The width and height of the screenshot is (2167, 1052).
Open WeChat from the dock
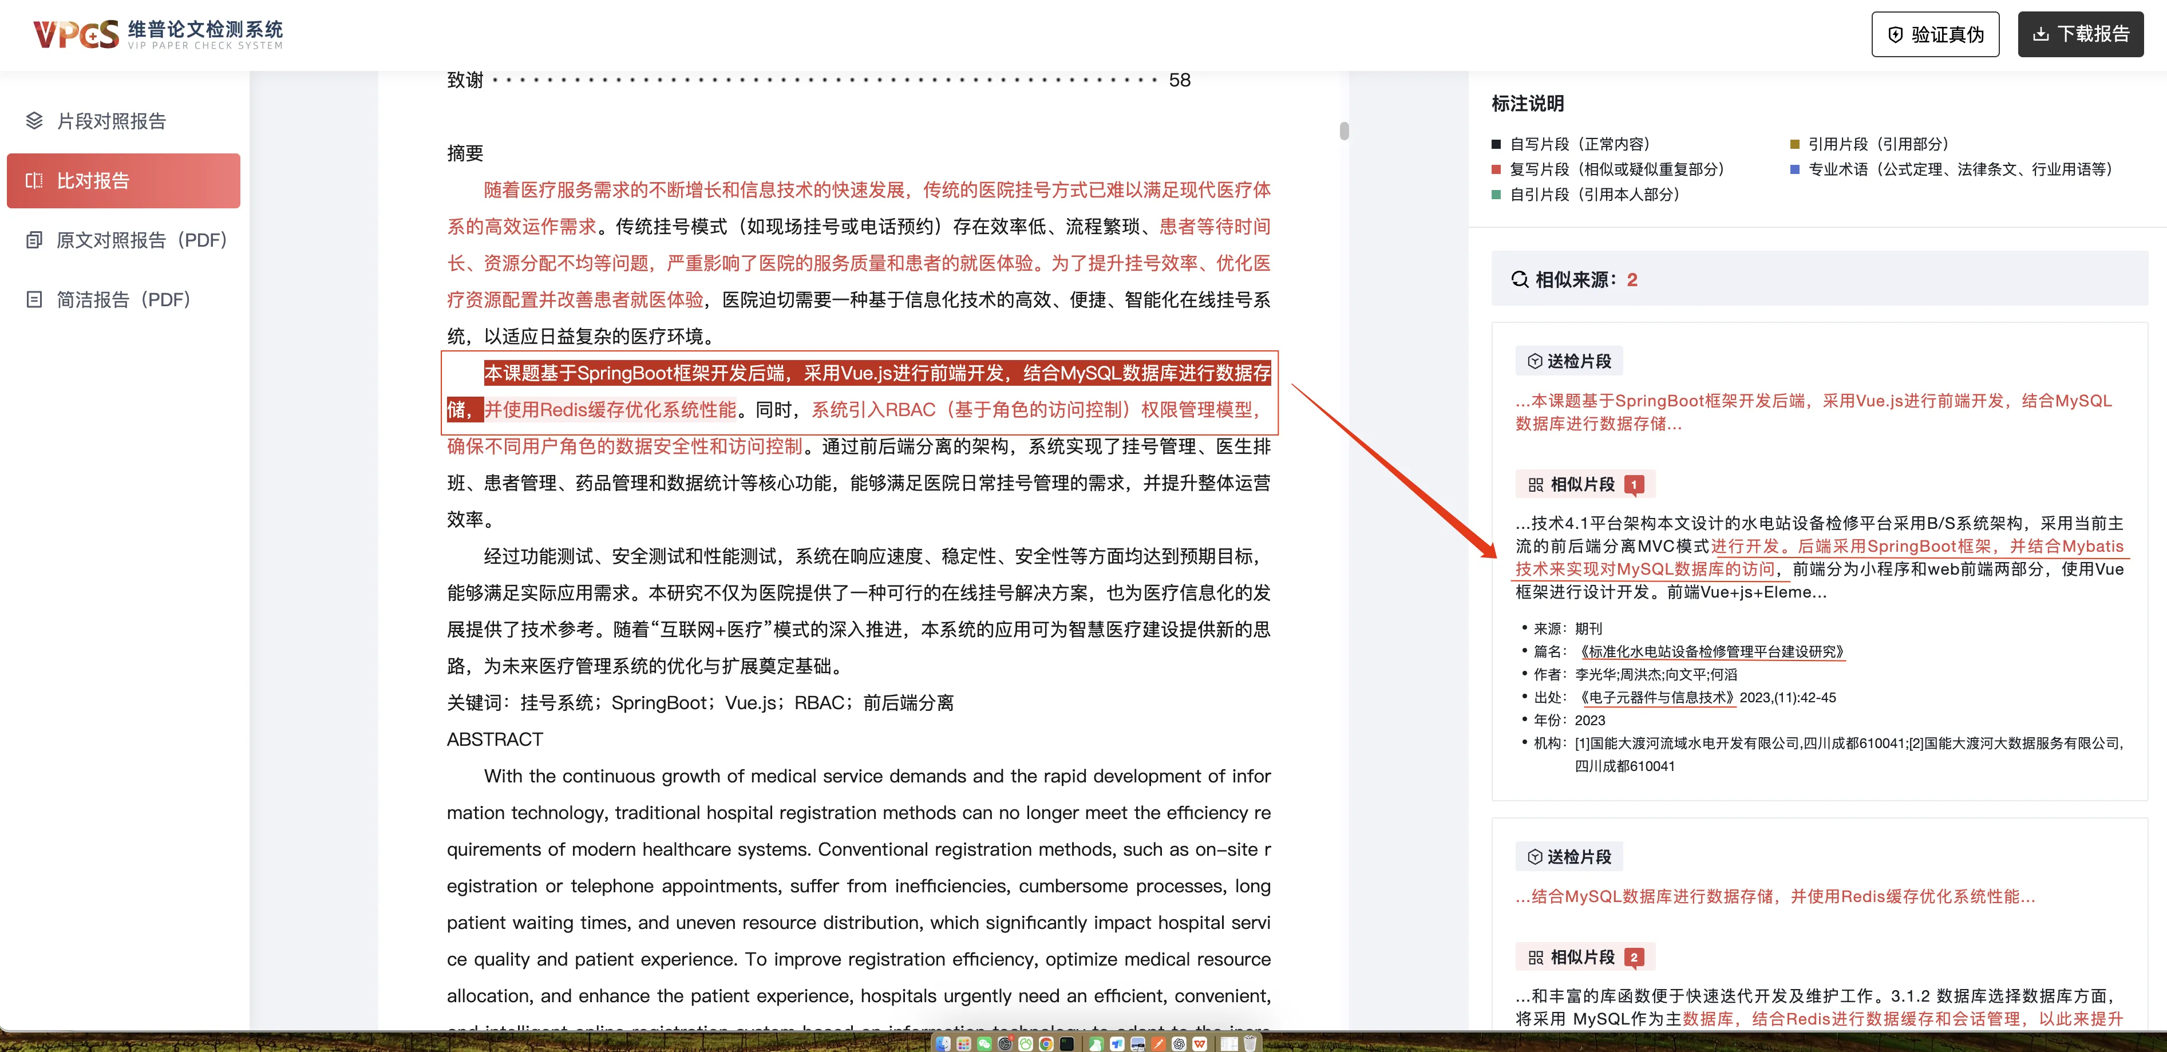[x=985, y=1045]
